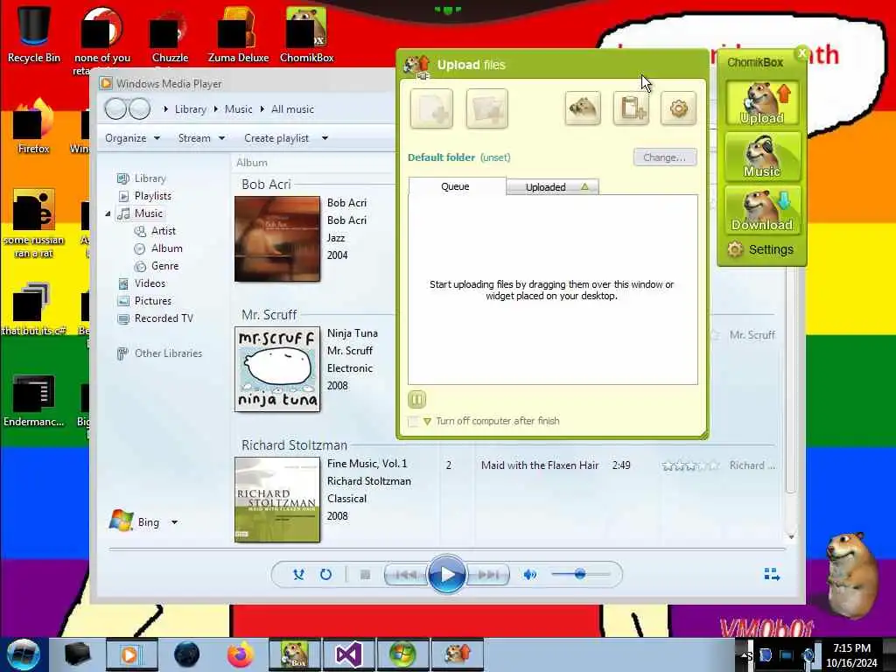Viewport: 896px width, 672px height.
Task: Click the Library breadcrumb
Action: pyautogui.click(x=190, y=109)
